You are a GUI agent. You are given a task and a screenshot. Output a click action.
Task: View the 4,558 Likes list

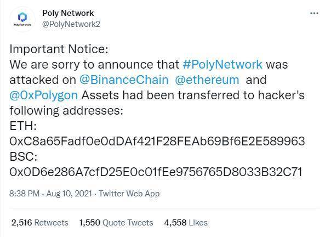click(x=186, y=223)
